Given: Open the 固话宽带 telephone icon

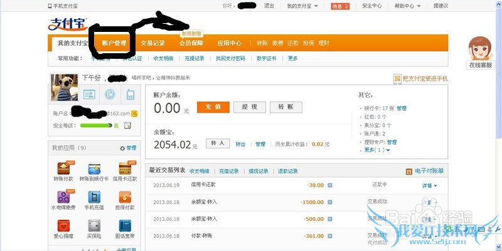Looking at the screenshot, I should pos(125,226).
